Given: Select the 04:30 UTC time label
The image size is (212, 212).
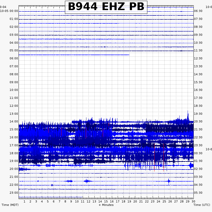Looking at the screenshot, I should tap(198, 185).
